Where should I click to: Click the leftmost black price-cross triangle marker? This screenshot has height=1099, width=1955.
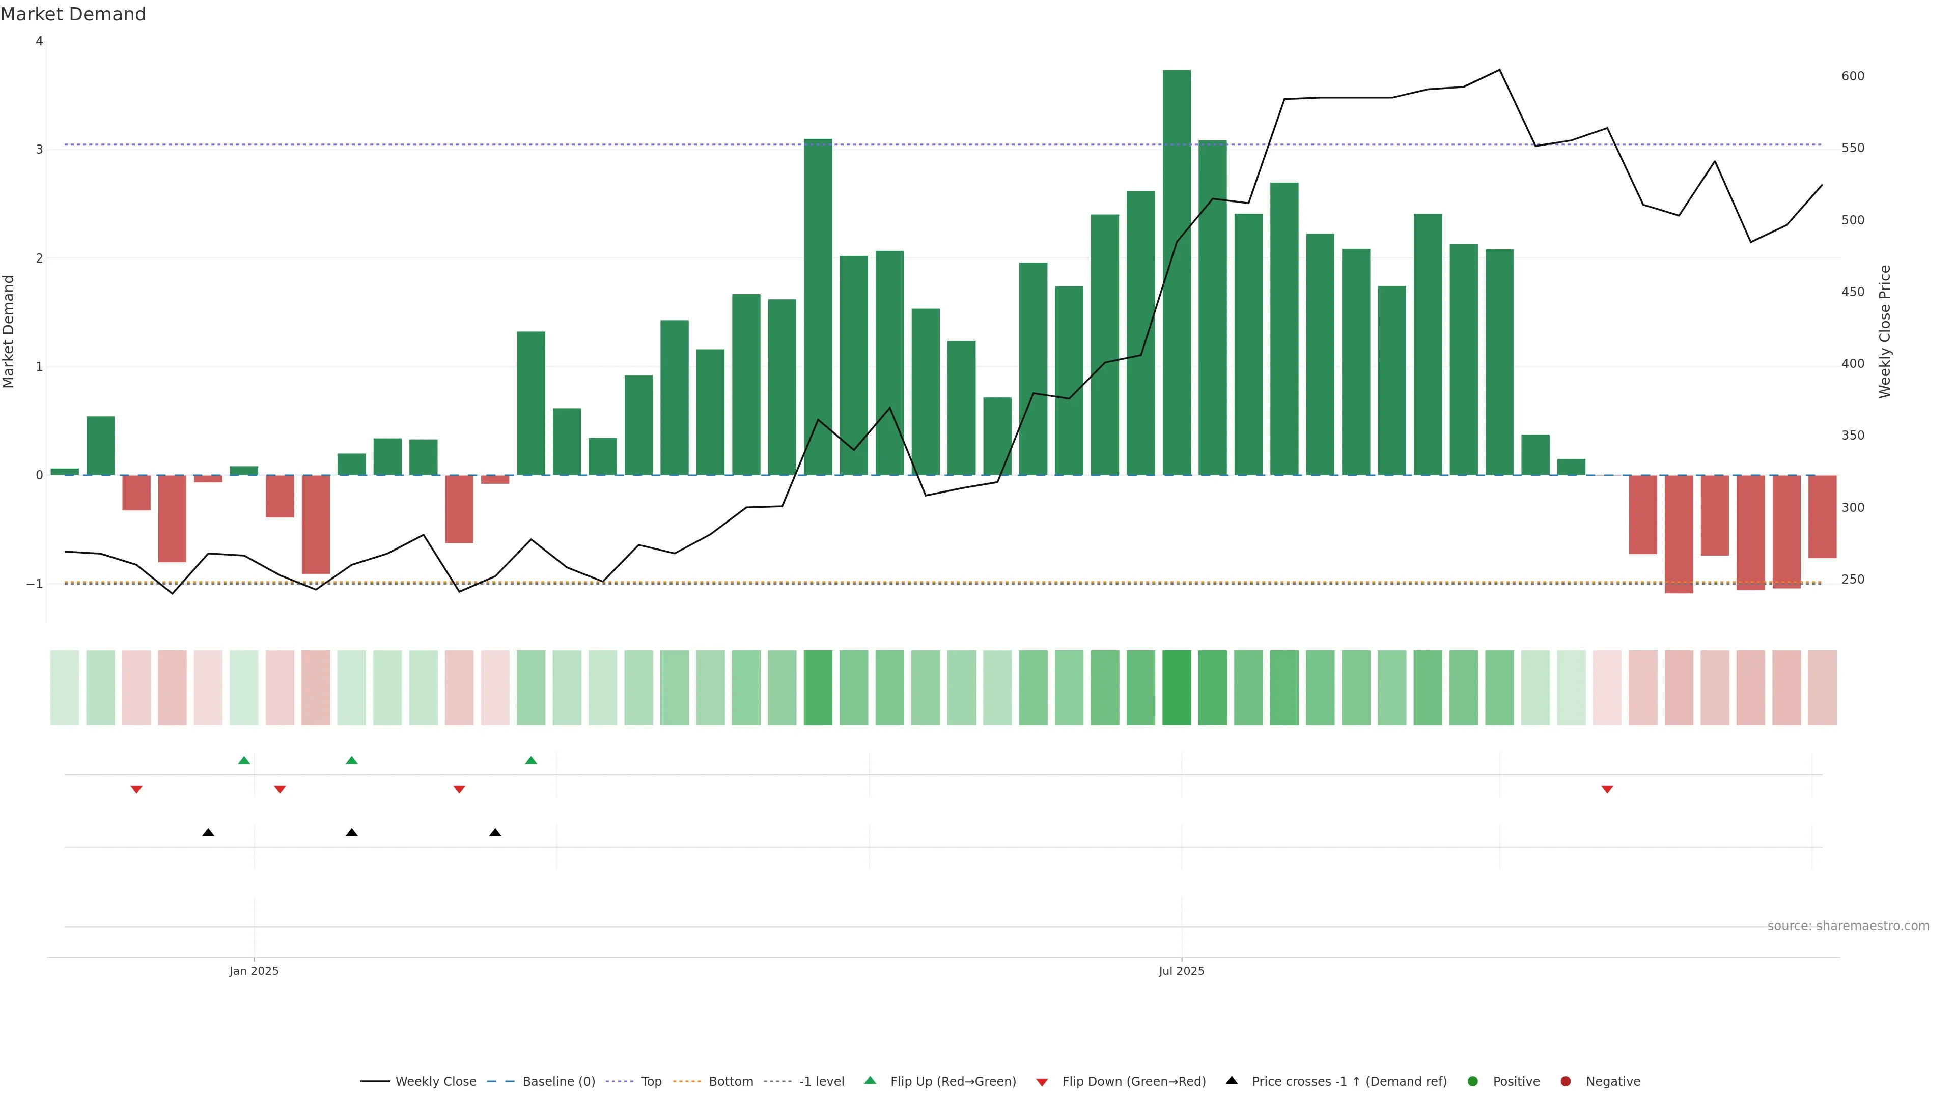(208, 832)
